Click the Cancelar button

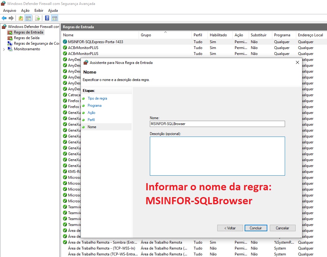pyautogui.click(x=283, y=228)
